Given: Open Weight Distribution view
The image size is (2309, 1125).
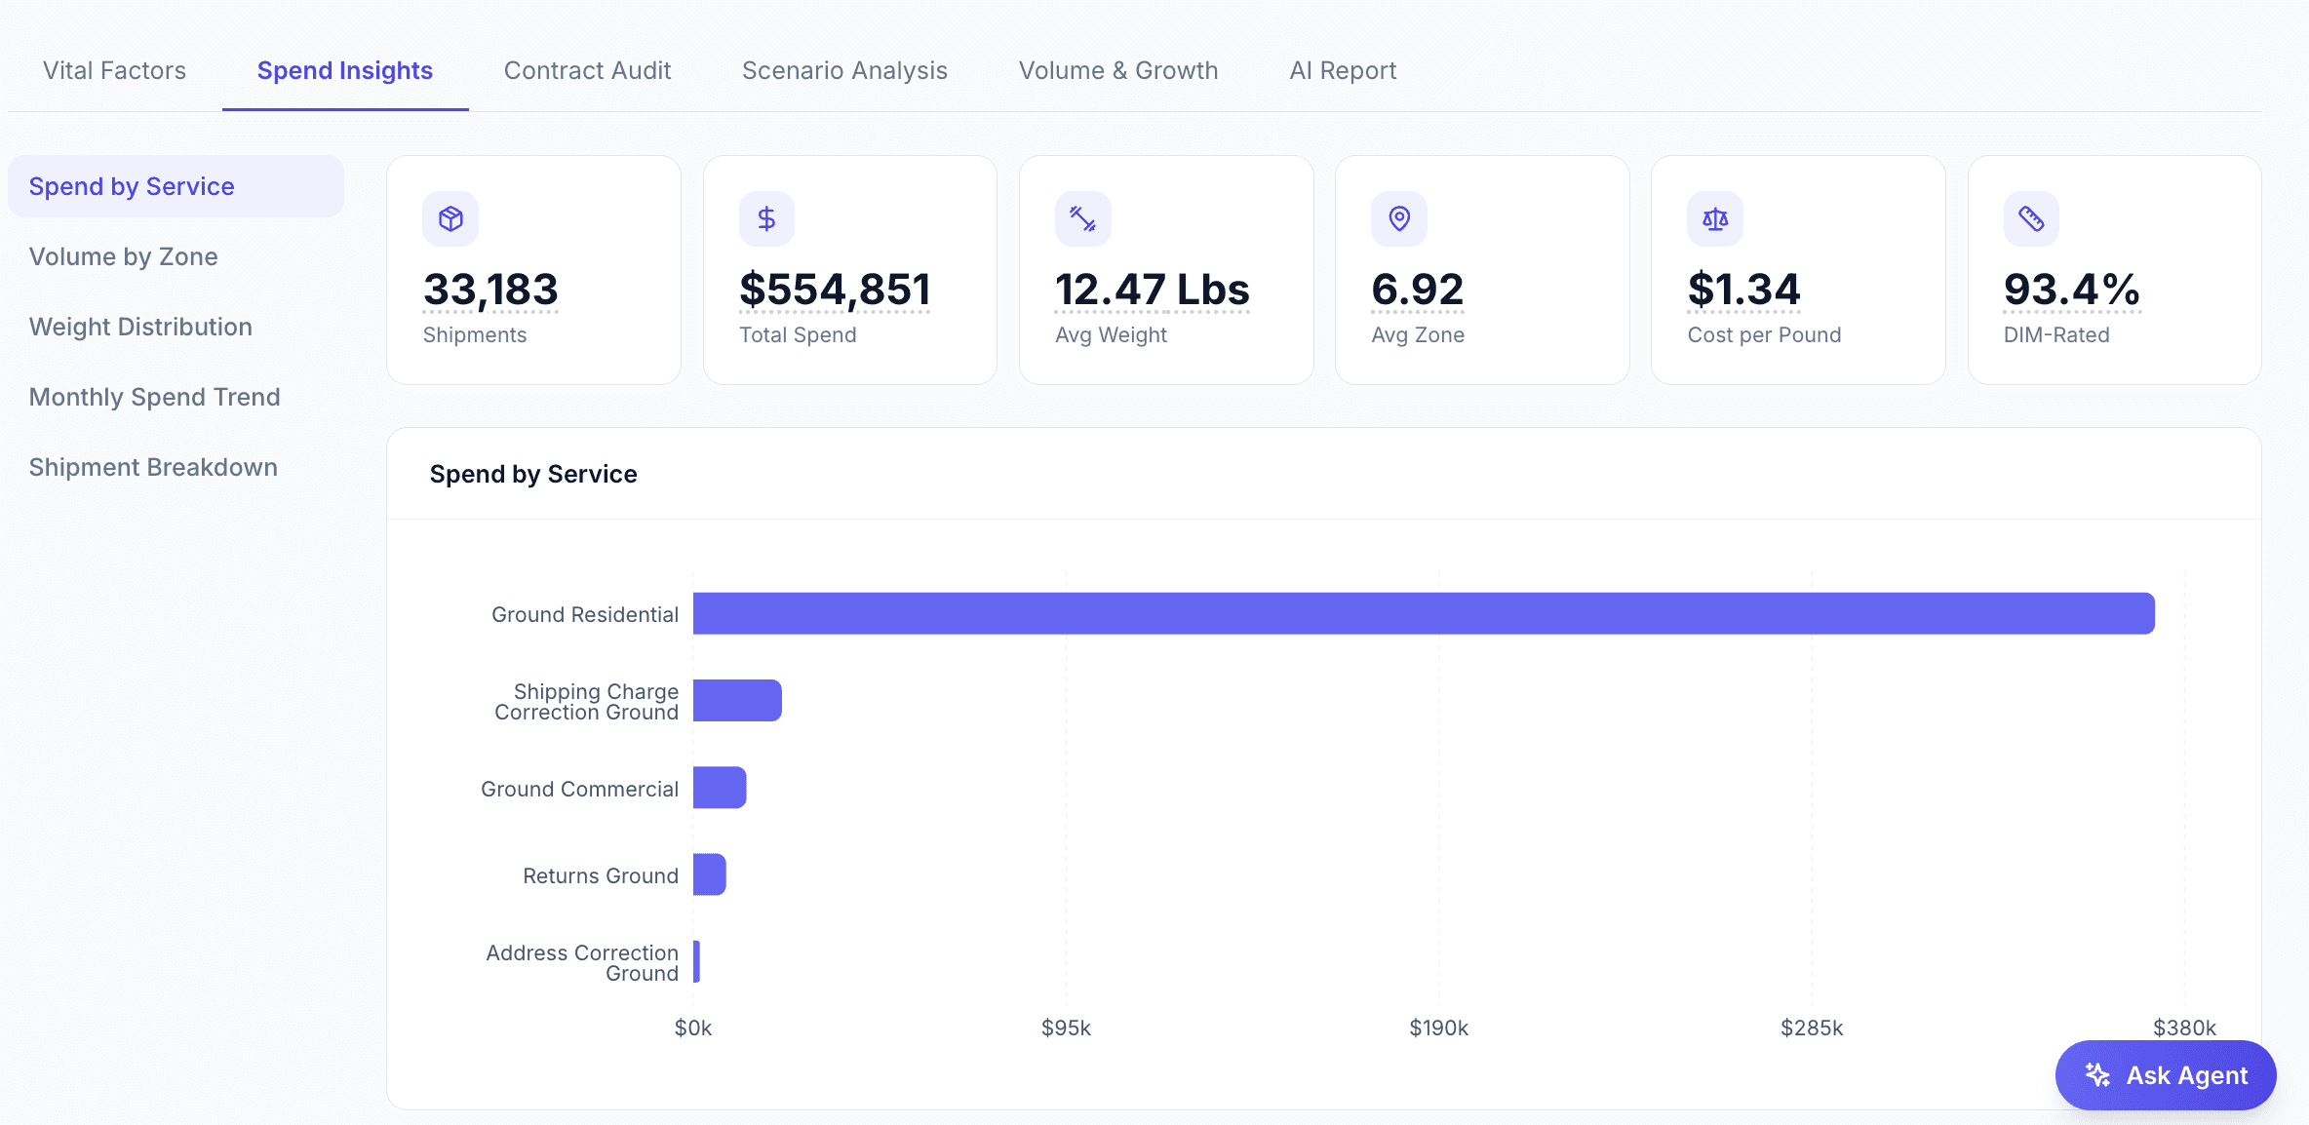Looking at the screenshot, I should coord(140,327).
